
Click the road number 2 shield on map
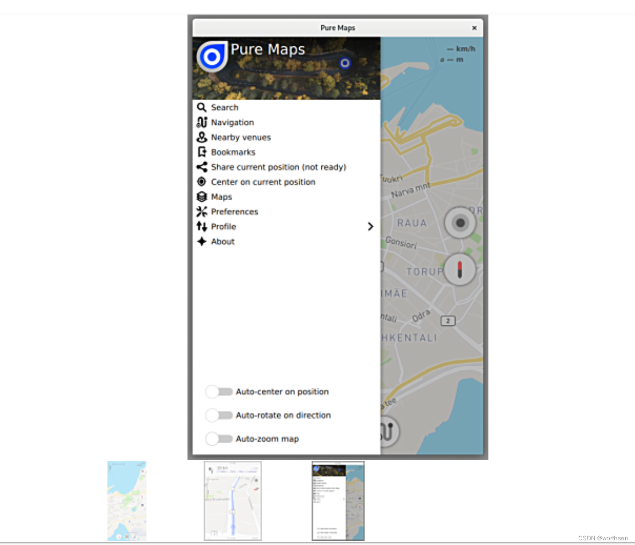[448, 321]
